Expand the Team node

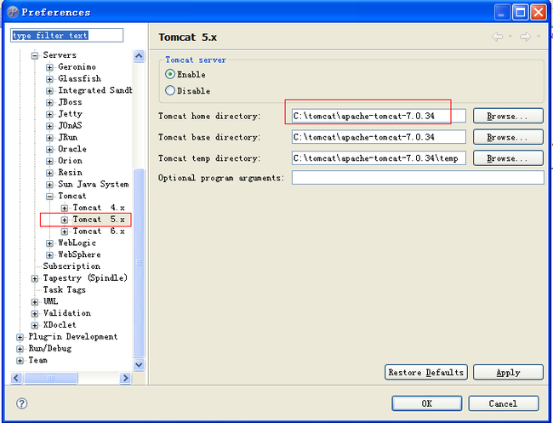(x=20, y=360)
